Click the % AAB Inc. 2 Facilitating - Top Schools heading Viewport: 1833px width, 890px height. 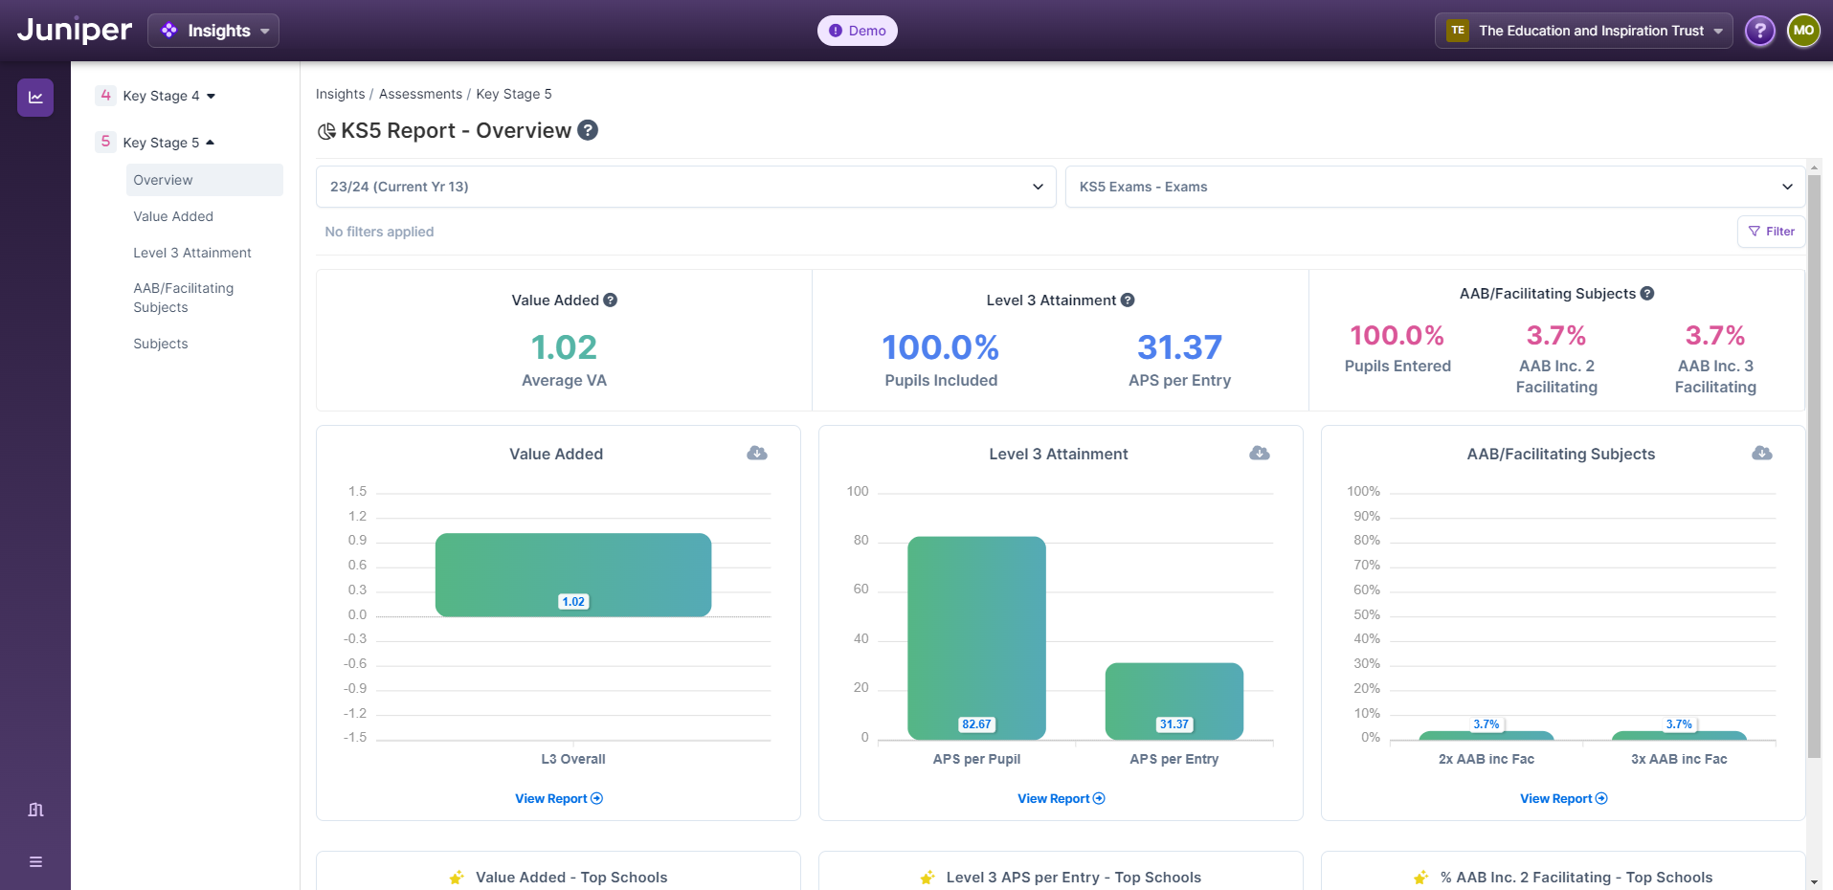[x=1576, y=878]
